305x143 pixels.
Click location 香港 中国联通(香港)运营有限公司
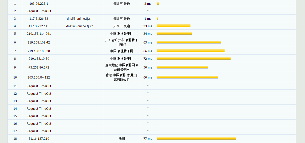[122, 77]
